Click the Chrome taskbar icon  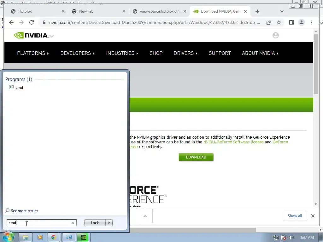[54, 238]
